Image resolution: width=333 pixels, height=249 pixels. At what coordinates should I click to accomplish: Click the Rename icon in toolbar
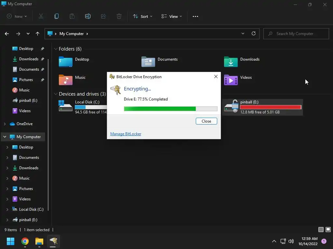[x=88, y=16]
